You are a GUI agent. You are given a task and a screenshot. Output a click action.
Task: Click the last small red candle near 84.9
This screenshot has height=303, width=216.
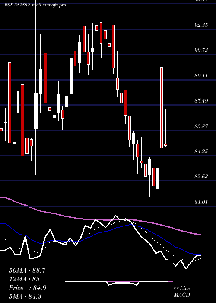[165, 145]
